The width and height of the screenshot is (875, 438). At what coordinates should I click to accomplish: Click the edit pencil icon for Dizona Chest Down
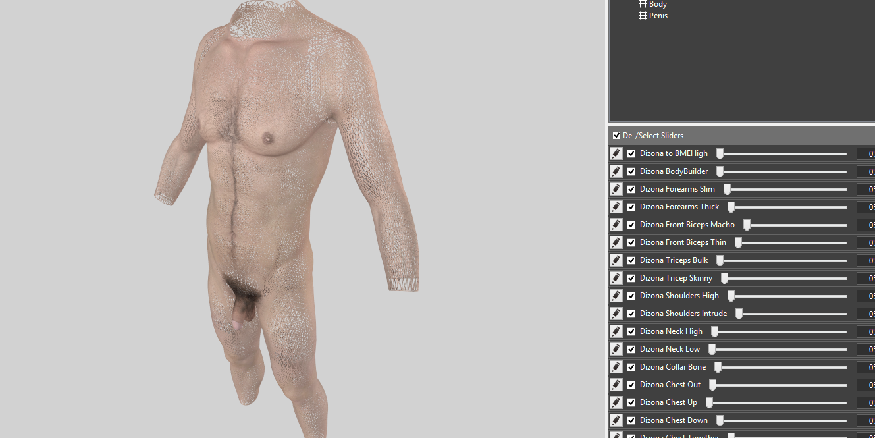[x=616, y=420]
